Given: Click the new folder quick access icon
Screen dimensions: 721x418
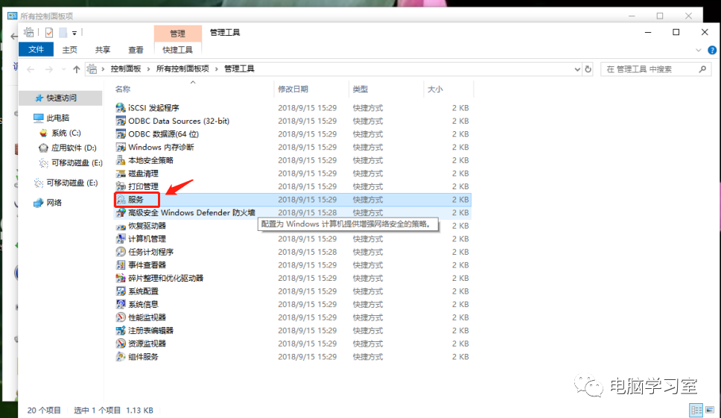Looking at the screenshot, I should click(63, 33).
